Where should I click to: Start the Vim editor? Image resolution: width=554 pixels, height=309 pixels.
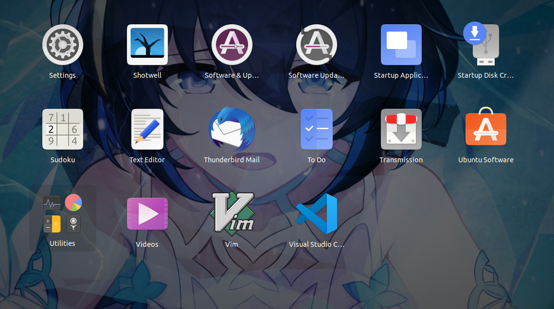coord(232,213)
